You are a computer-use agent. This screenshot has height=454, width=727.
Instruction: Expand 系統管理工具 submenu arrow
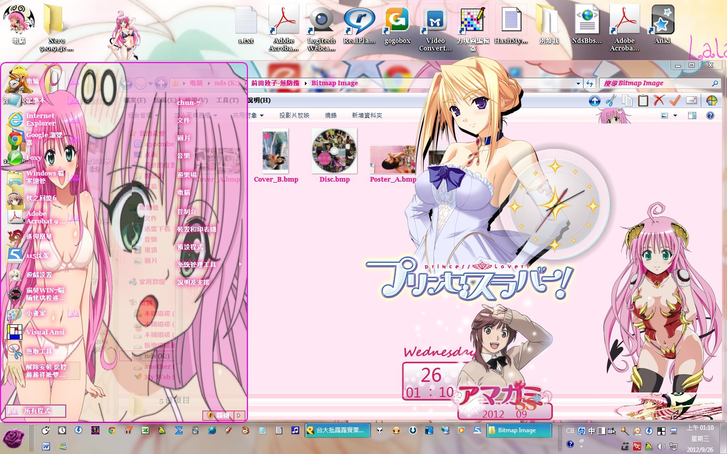point(240,264)
